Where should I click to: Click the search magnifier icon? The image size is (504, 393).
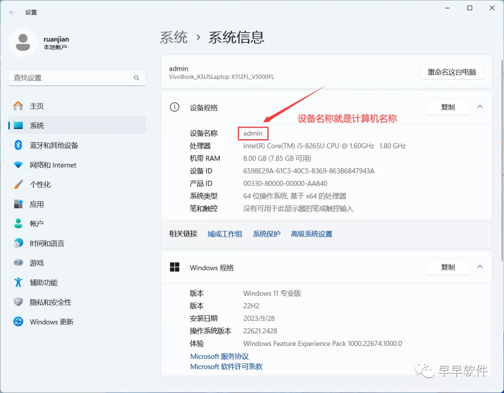click(x=136, y=78)
